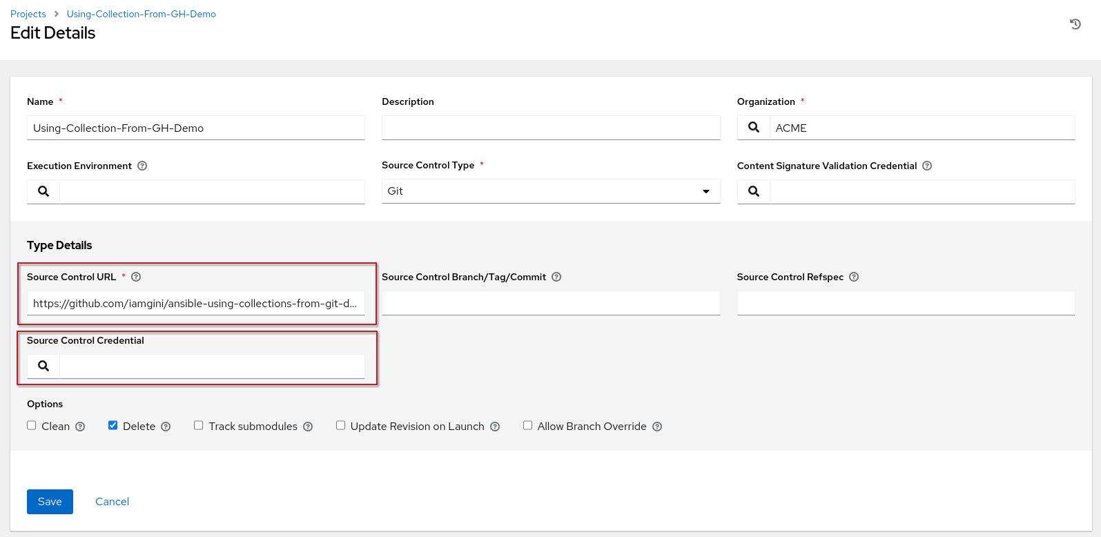This screenshot has height=537, width=1101.
Task: Open Source Control Credential lookup icon
Action: [43, 367]
